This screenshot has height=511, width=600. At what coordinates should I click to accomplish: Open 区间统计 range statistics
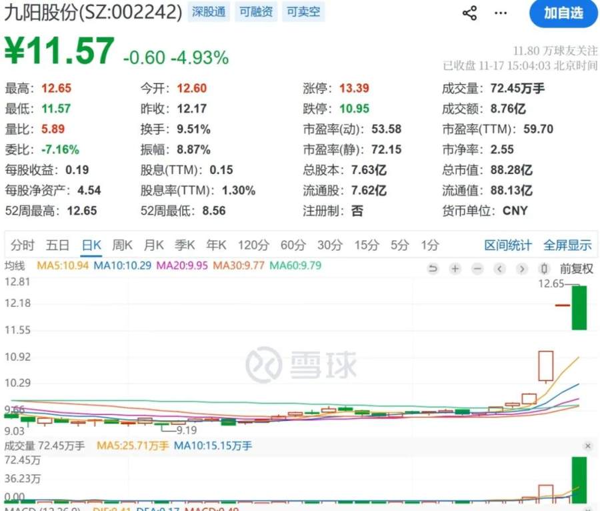point(508,245)
